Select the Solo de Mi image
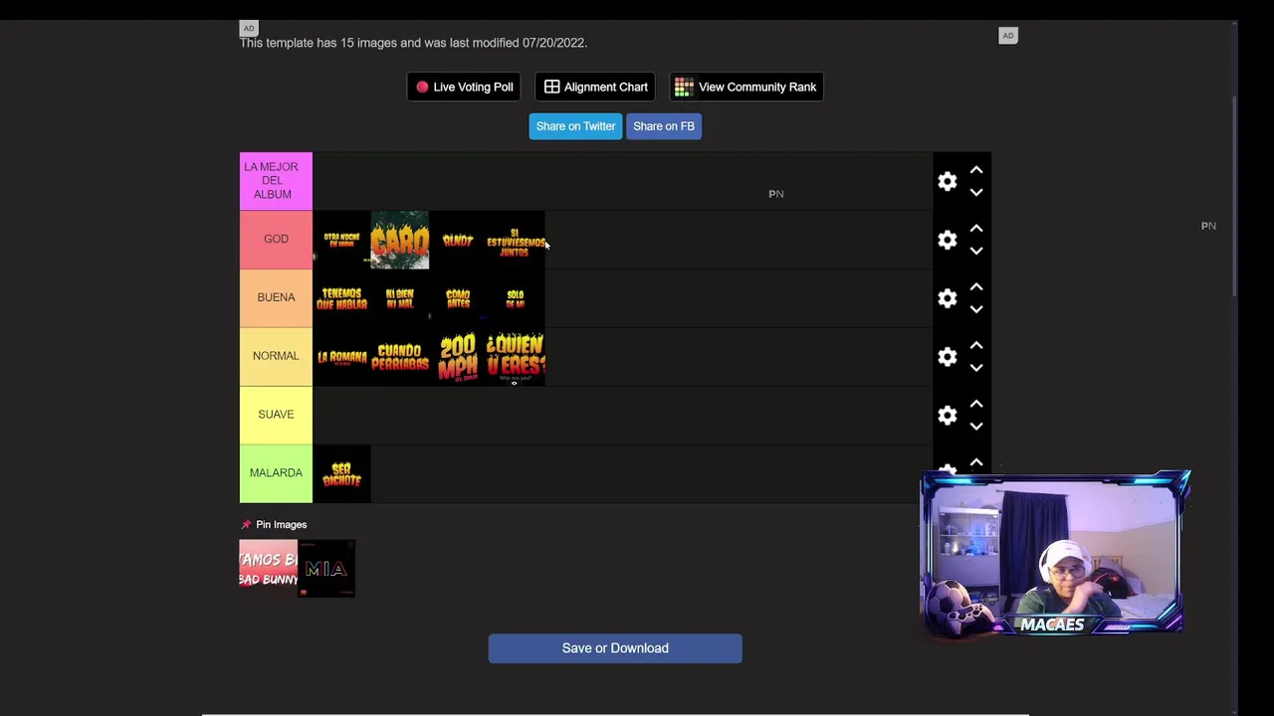1274x716 pixels. [516, 298]
